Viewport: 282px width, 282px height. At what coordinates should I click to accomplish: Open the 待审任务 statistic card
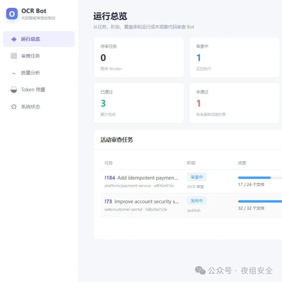139,57
